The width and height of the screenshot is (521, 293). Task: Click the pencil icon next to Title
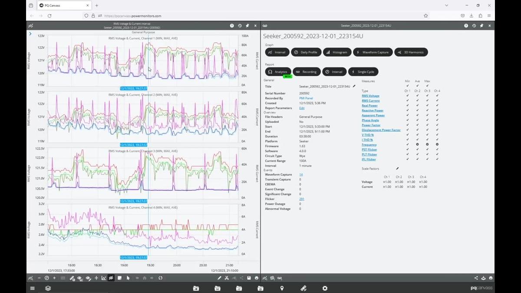354,86
